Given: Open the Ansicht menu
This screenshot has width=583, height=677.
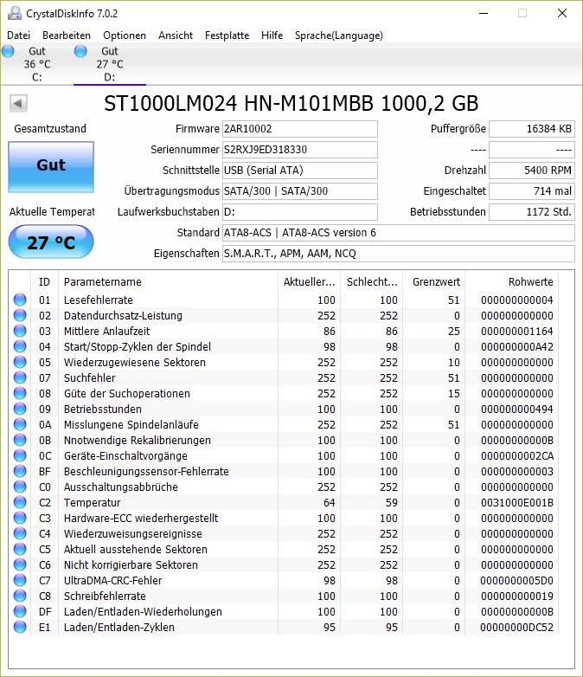Looking at the screenshot, I should coord(176,35).
